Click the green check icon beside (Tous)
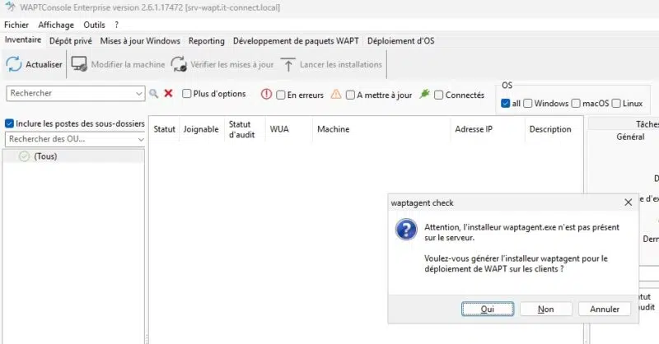This screenshot has width=659, height=344. [25, 156]
